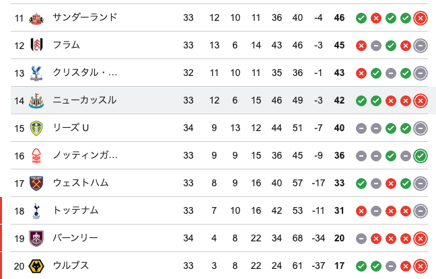This screenshot has width=436, height=279.
Task: Open the ニューカッスル team page
Action: [85, 100]
